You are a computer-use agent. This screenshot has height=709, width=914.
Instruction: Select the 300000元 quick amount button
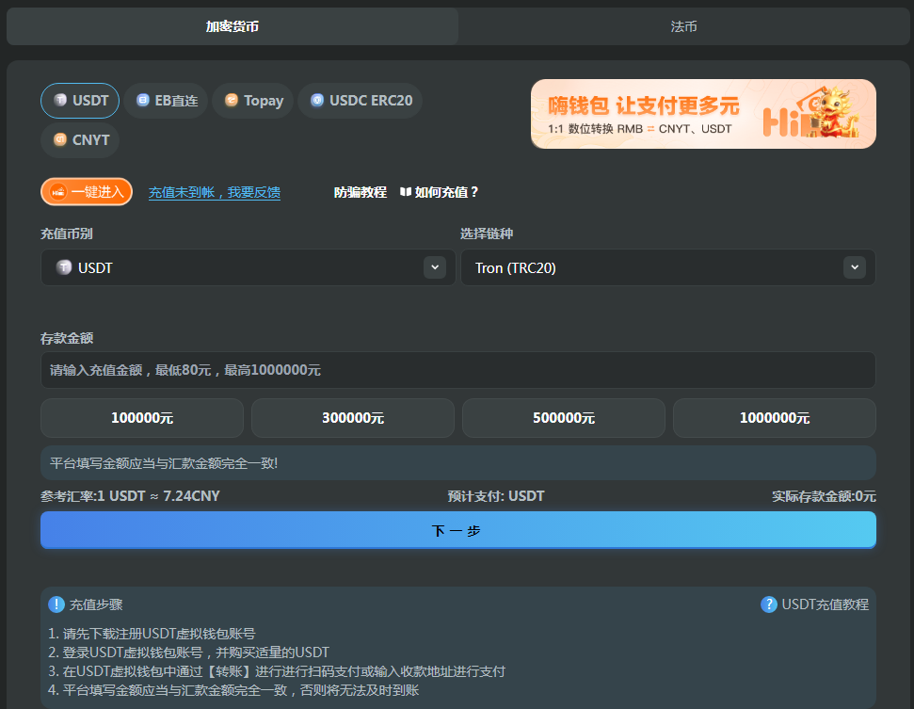coord(352,418)
